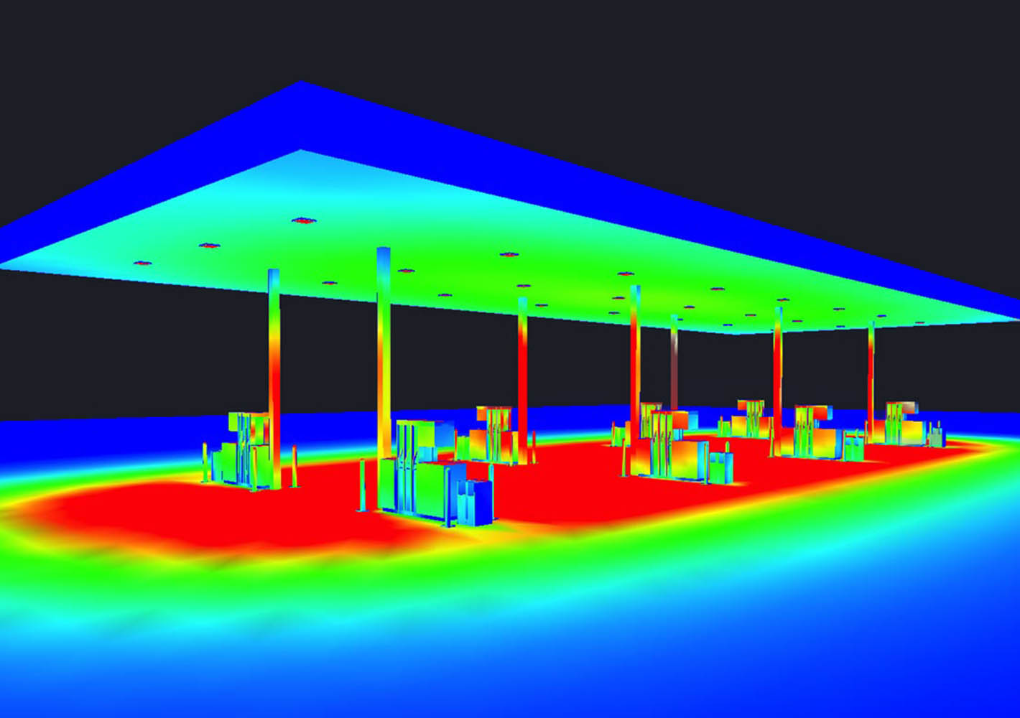
Task: Pick the rightmost fuel dispenser under the canopy
Action: click(907, 424)
